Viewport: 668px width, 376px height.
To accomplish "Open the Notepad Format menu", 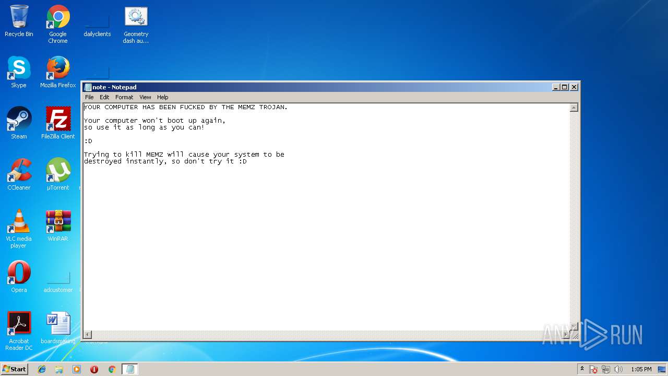I will pos(124,97).
